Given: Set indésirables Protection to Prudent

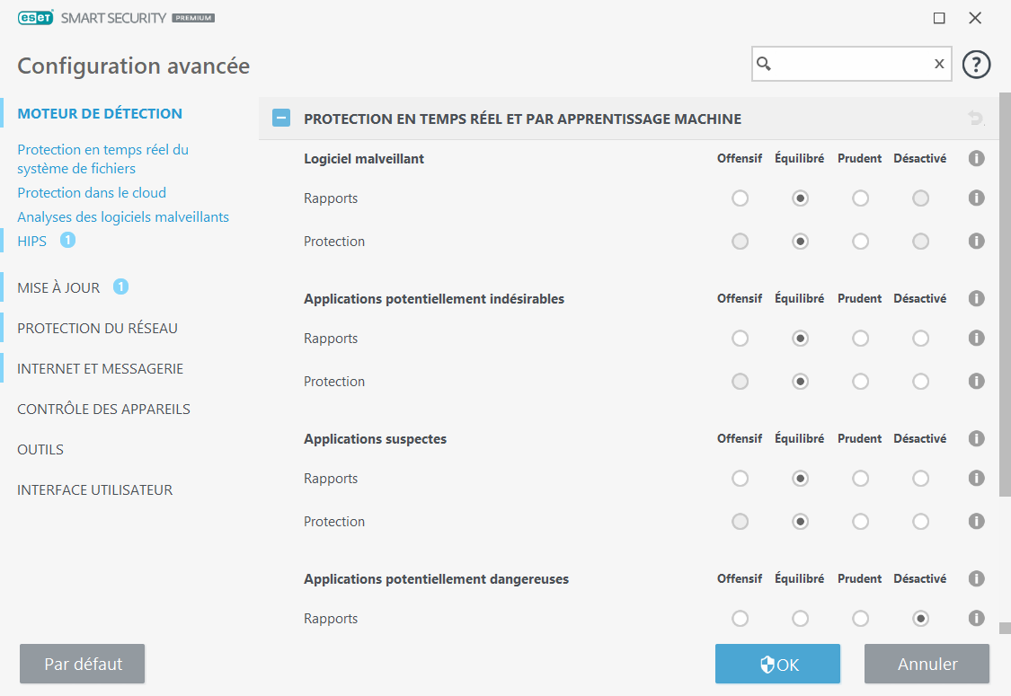Looking at the screenshot, I should (860, 382).
